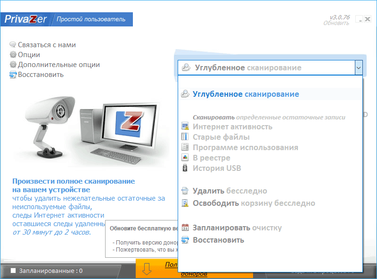Click the Запланированные : 0 status label

[51, 271]
